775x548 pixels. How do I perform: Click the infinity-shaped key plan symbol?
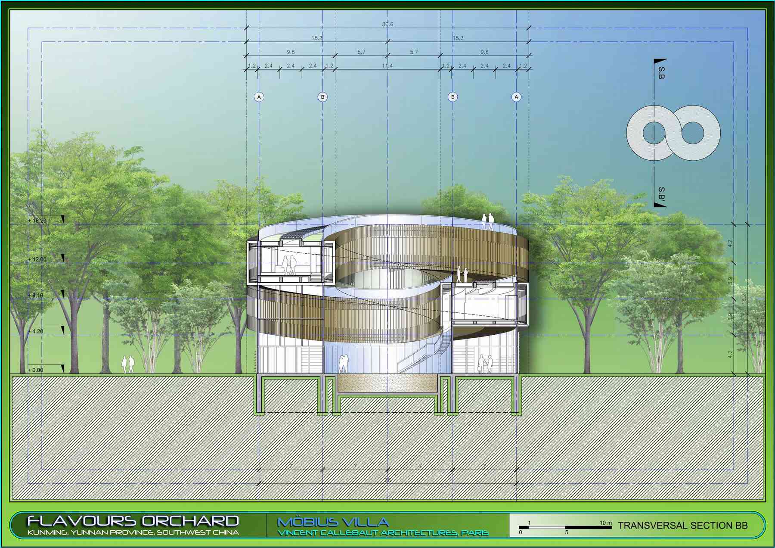pos(673,133)
